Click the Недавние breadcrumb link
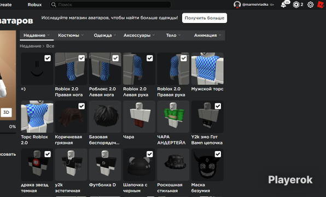This screenshot has height=197, width=326. (x=30, y=46)
